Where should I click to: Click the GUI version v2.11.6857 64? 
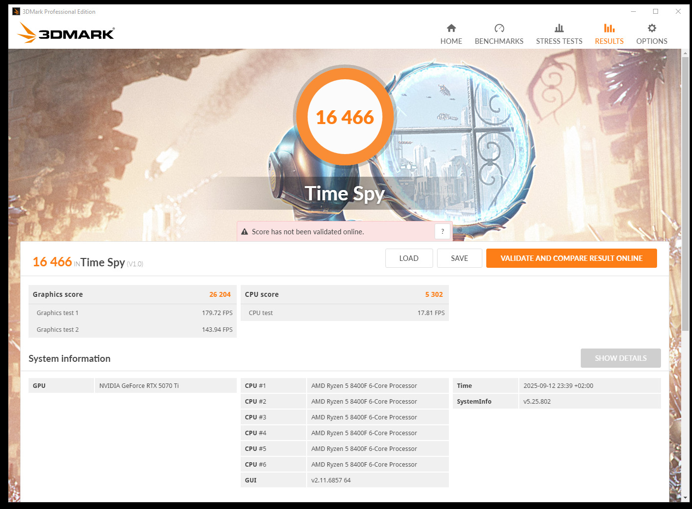[331, 480]
